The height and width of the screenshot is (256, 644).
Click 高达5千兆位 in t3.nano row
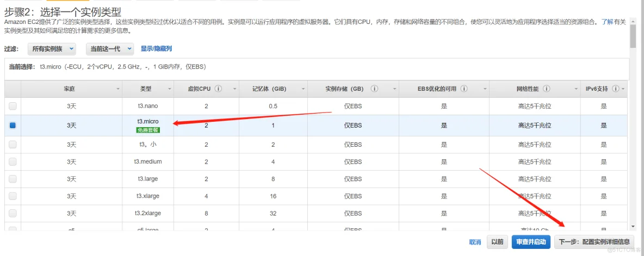point(534,106)
